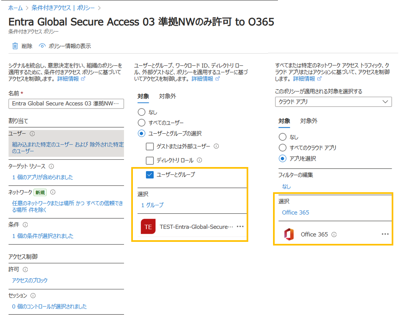This screenshot has width=399, height=315.
Task: Click 削除 button
Action: point(22,46)
